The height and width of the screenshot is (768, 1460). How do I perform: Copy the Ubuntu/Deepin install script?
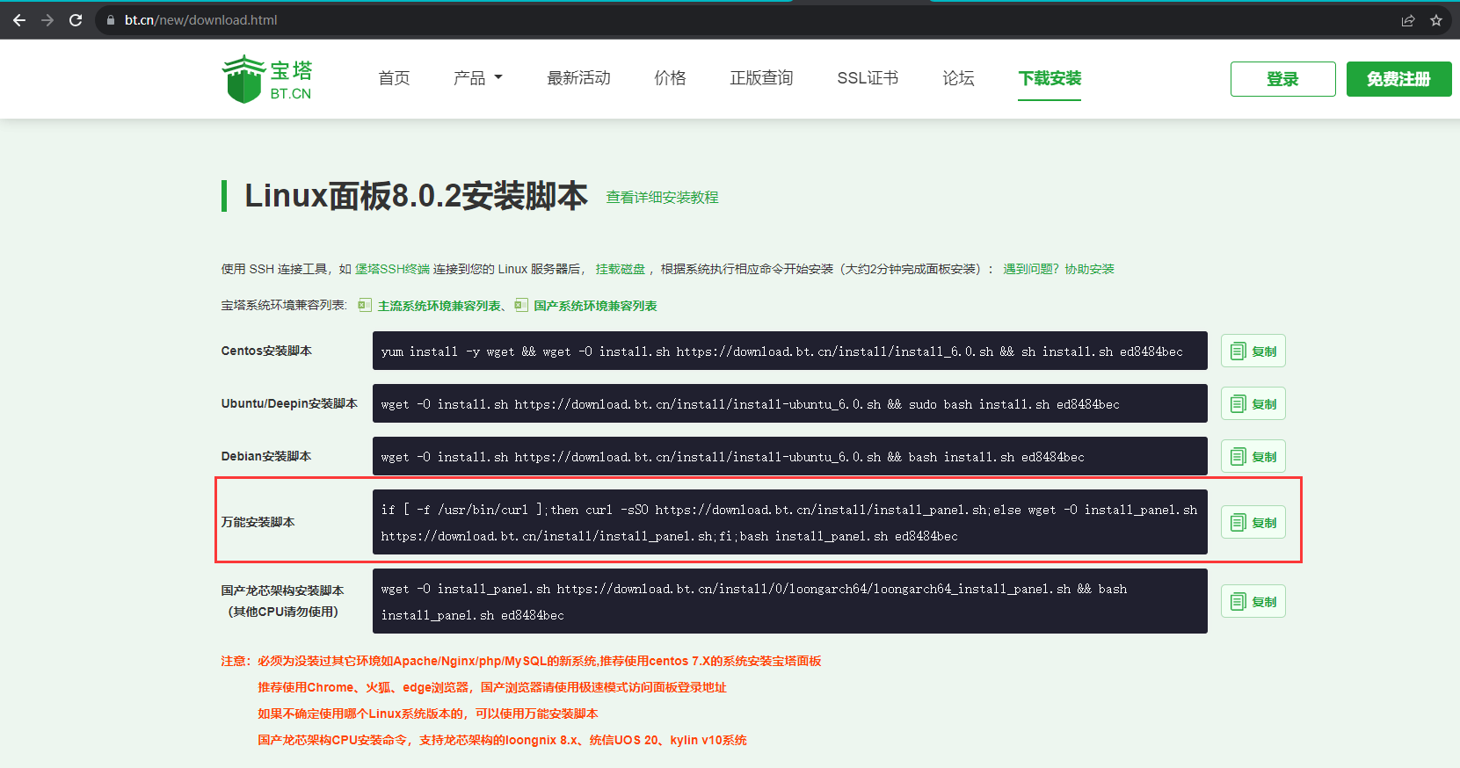click(1253, 404)
